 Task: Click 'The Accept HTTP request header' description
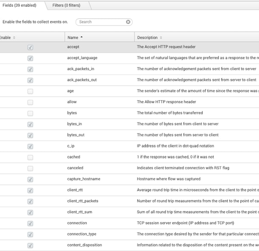[166, 47]
